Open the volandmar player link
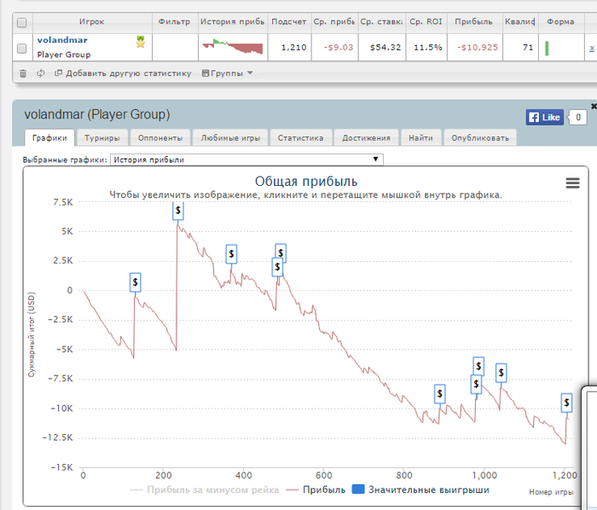 point(61,40)
